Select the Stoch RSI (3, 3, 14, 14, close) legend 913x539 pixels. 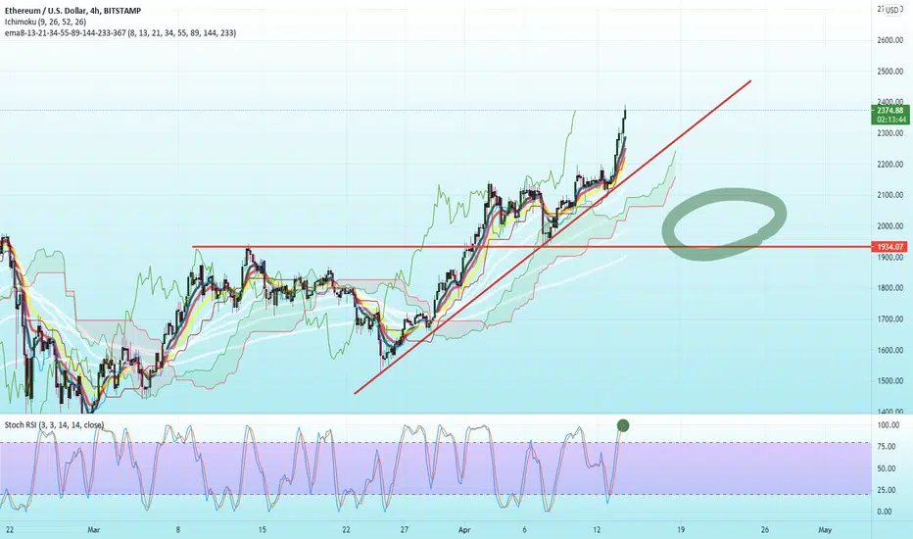click(x=54, y=424)
